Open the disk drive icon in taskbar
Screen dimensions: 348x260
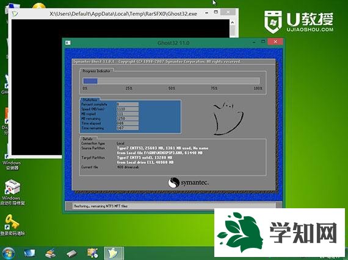point(71,253)
